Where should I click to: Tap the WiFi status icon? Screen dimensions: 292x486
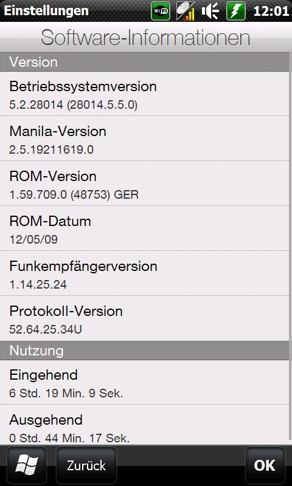click(161, 11)
